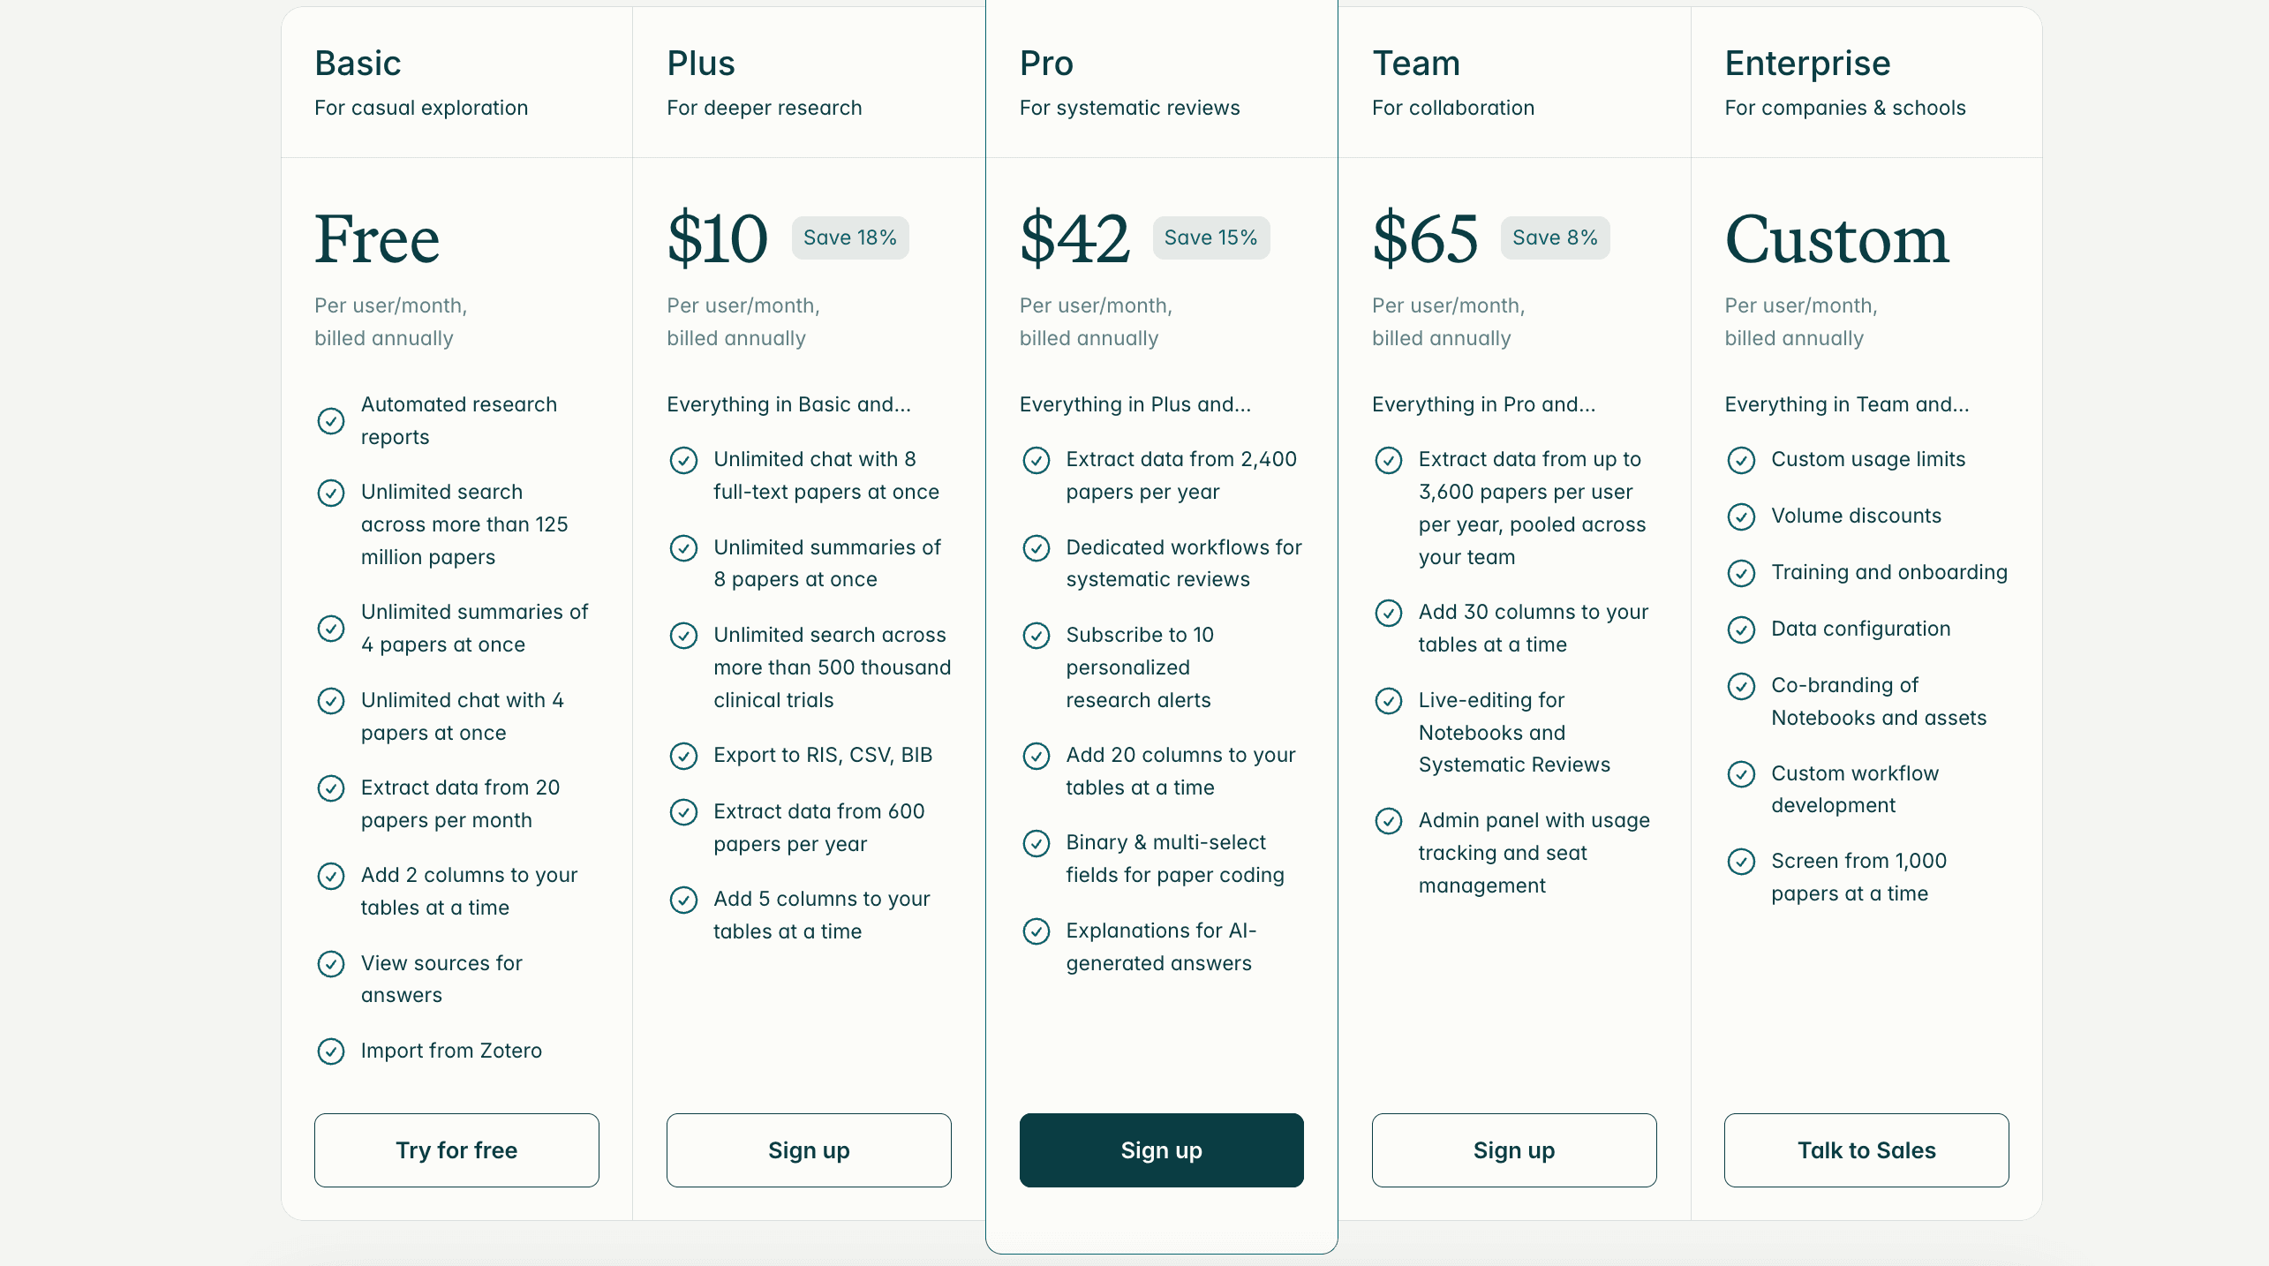Click the checkmark beside Automated research reports
Image resolution: width=2269 pixels, height=1266 pixels.
(x=331, y=421)
